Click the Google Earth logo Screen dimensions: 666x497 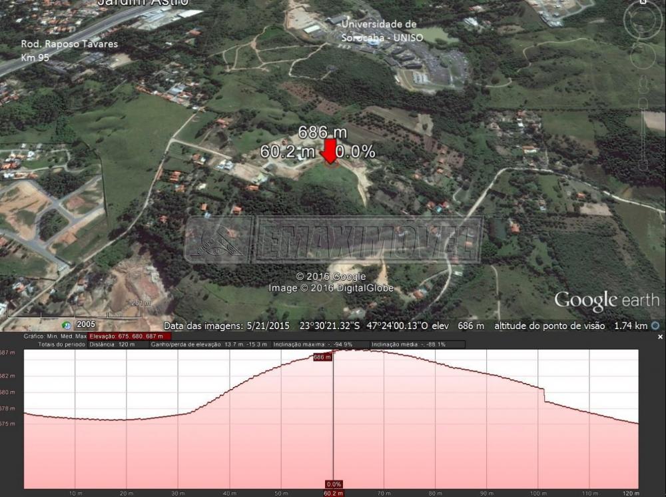(606, 300)
